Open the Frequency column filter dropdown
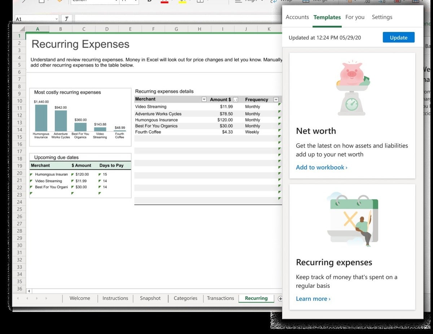433x334 pixels. coord(276,99)
